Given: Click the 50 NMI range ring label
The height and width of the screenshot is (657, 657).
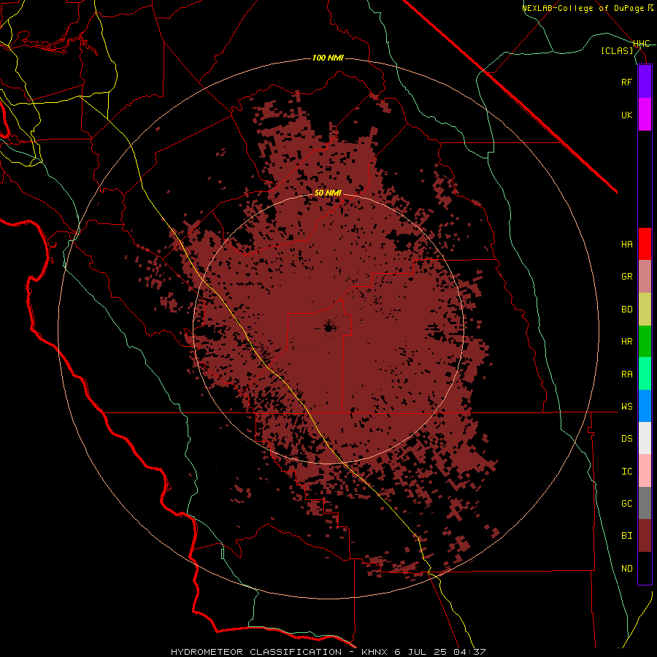Looking at the screenshot, I should tap(328, 193).
